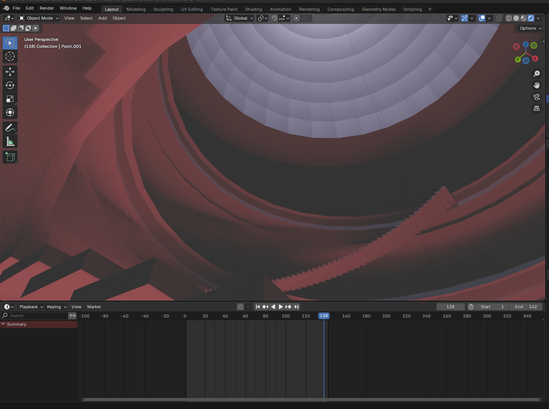
Task: Select the Scale tool
Action: (10, 99)
